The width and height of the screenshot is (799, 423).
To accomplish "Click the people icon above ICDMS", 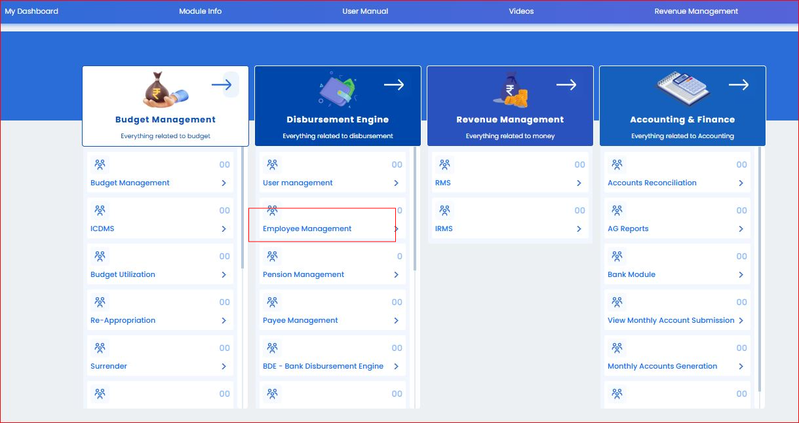I will coord(100,210).
